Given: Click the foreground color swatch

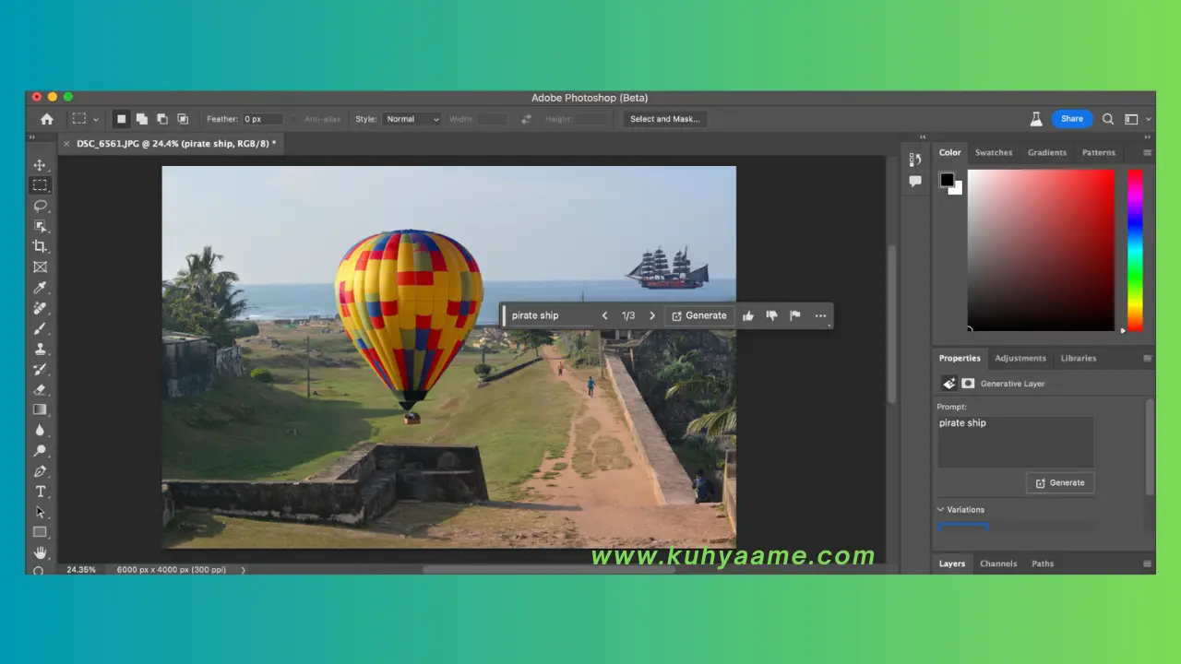Looking at the screenshot, I should tap(947, 180).
